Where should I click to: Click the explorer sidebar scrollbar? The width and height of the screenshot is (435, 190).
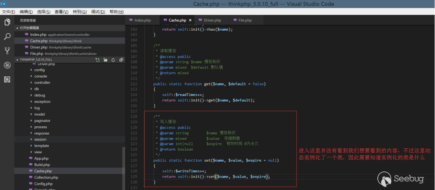pos(124,168)
